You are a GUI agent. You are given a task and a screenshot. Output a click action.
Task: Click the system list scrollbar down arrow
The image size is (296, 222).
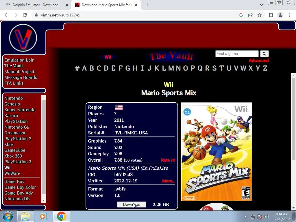pos(44,201)
